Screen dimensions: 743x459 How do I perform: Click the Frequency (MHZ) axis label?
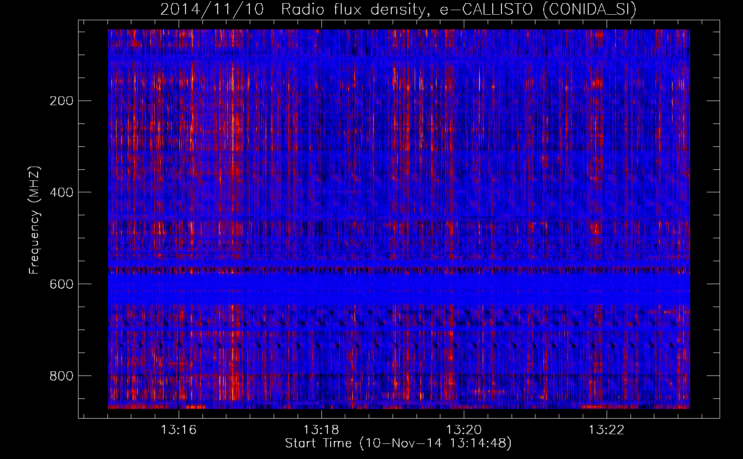tap(34, 220)
